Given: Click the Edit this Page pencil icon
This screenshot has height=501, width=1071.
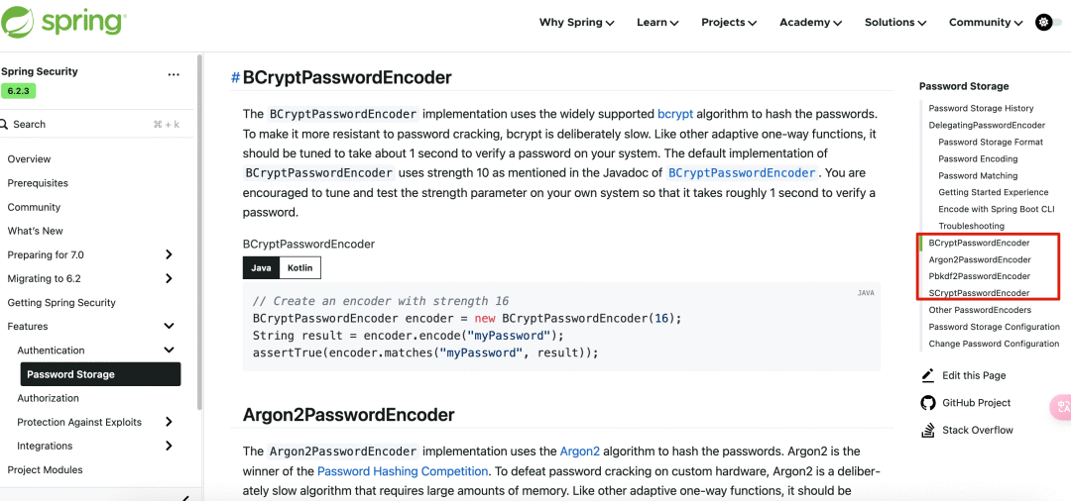Looking at the screenshot, I should point(927,375).
